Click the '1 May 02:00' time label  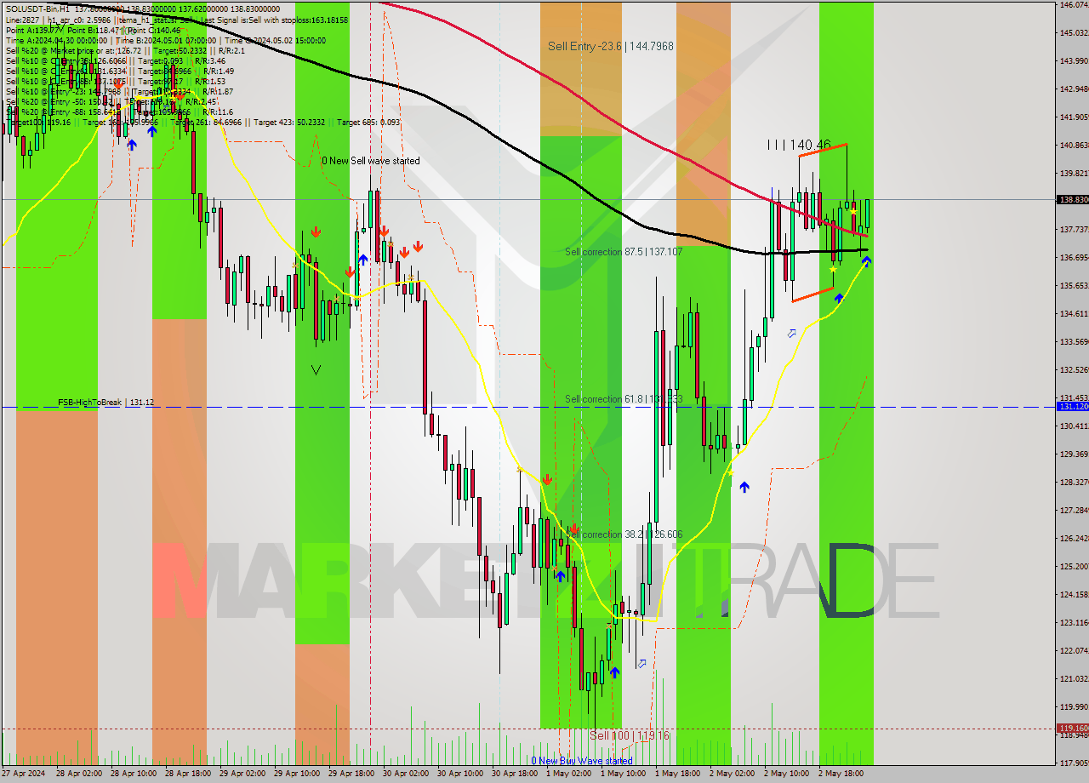(567, 774)
